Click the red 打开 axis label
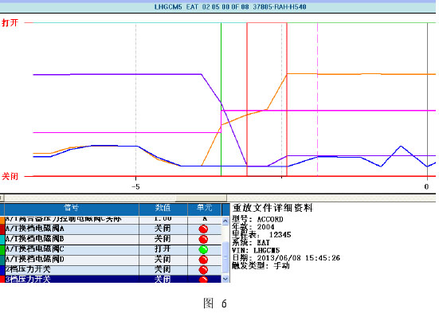This screenshot has height=317, width=439. point(10,22)
